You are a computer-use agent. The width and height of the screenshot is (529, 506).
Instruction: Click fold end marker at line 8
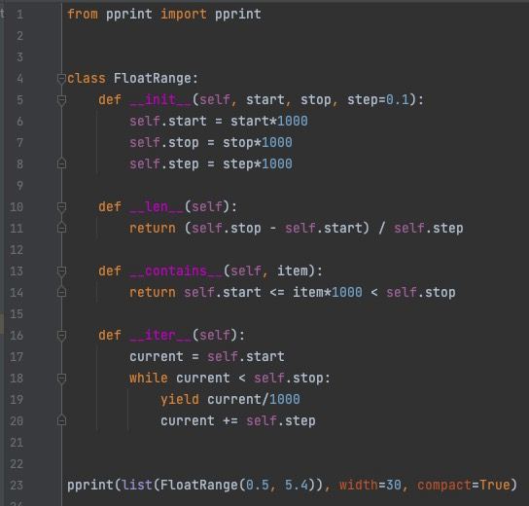(61, 163)
